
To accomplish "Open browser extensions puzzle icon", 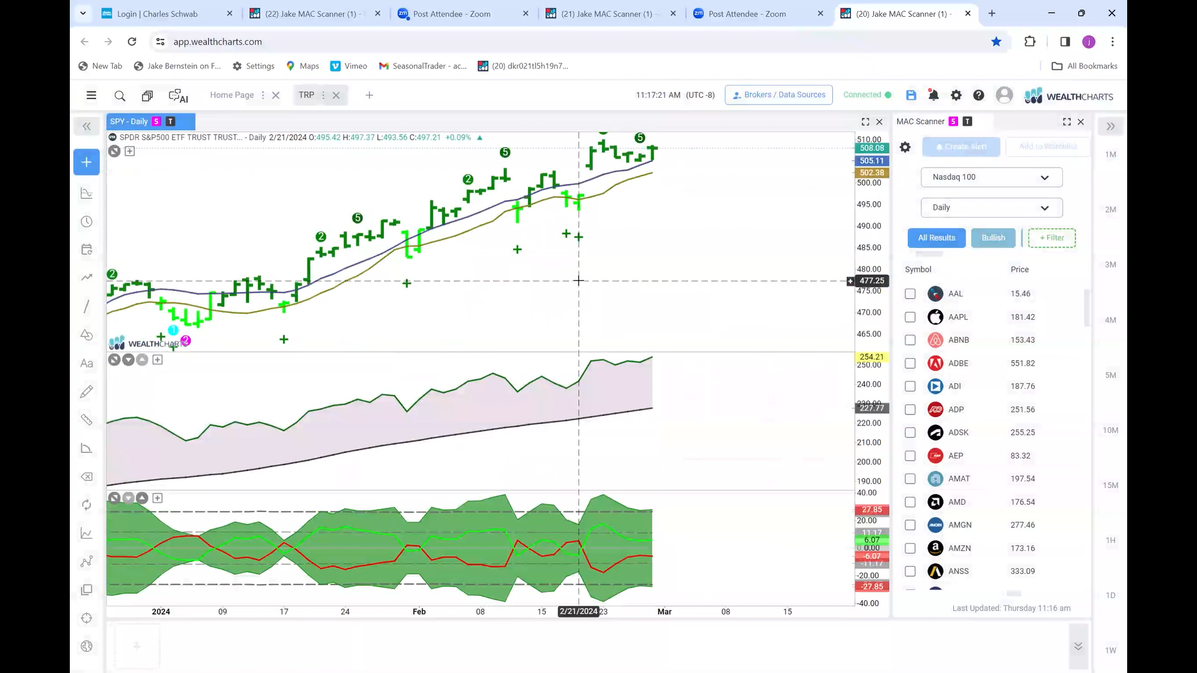I will [x=1030, y=42].
